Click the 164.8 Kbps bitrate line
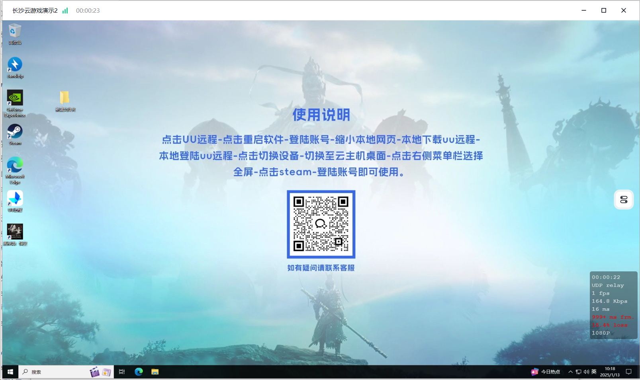The height and width of the screenshot is (380, 640). click(609, 301)
